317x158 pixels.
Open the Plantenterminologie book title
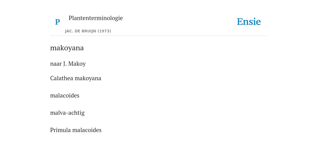[96, 18]
